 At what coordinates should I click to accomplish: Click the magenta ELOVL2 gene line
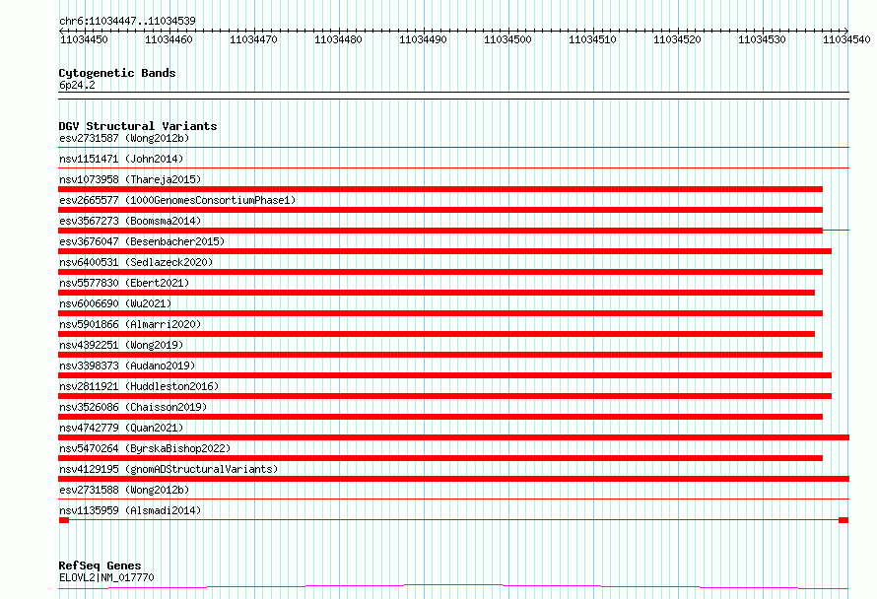coord(453,586)
